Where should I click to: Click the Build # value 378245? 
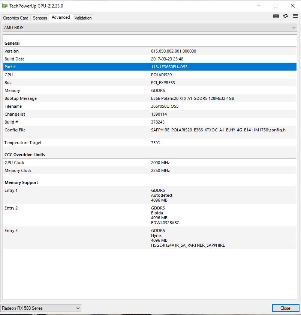(157, 122)
